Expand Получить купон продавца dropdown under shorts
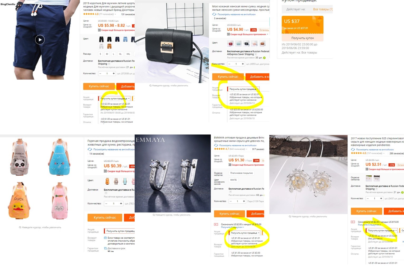This screenshot has height=269, width=404. coord(114,99)
